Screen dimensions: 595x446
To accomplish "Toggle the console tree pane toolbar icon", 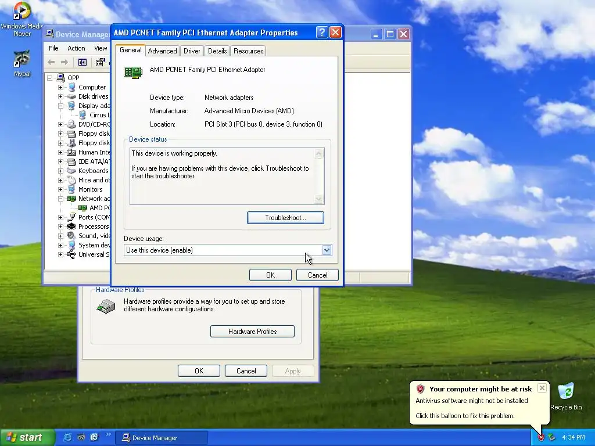I will [x=83, y=62].
